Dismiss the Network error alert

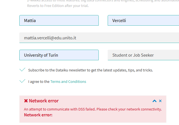tap(160, 101)
